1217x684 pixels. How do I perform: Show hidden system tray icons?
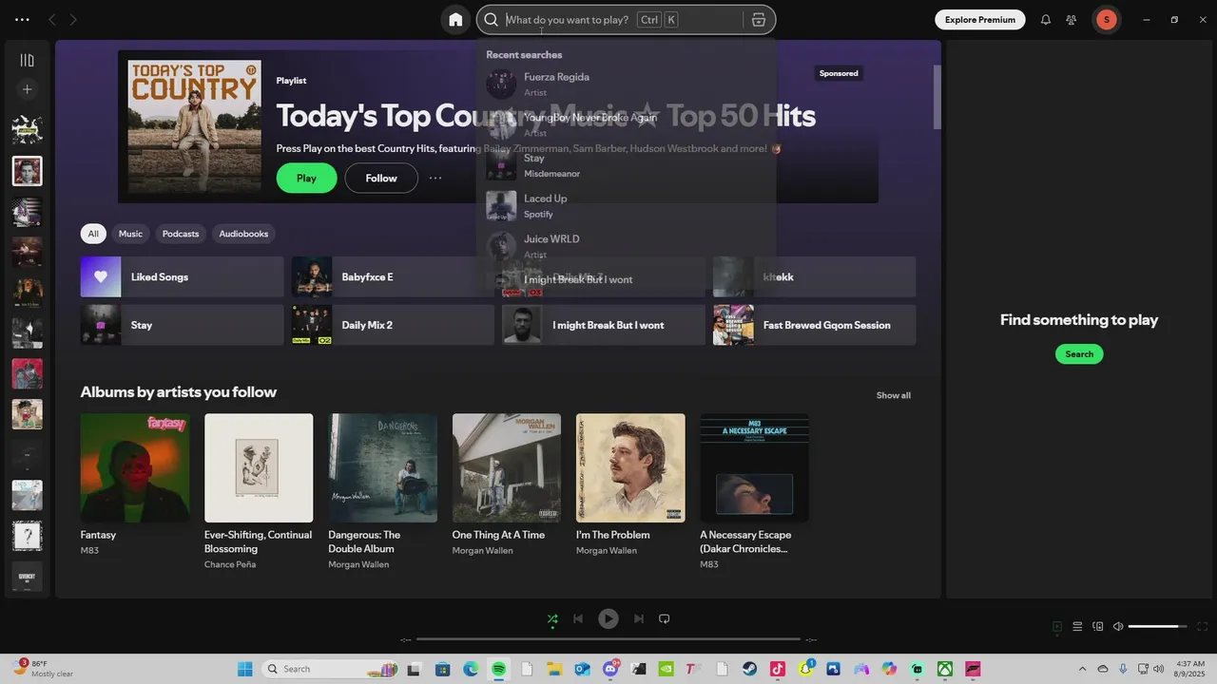point(1082,669)
